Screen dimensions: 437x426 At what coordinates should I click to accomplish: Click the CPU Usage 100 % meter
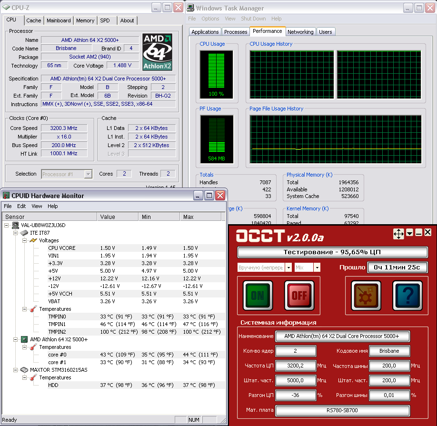(x=216, y=74)
